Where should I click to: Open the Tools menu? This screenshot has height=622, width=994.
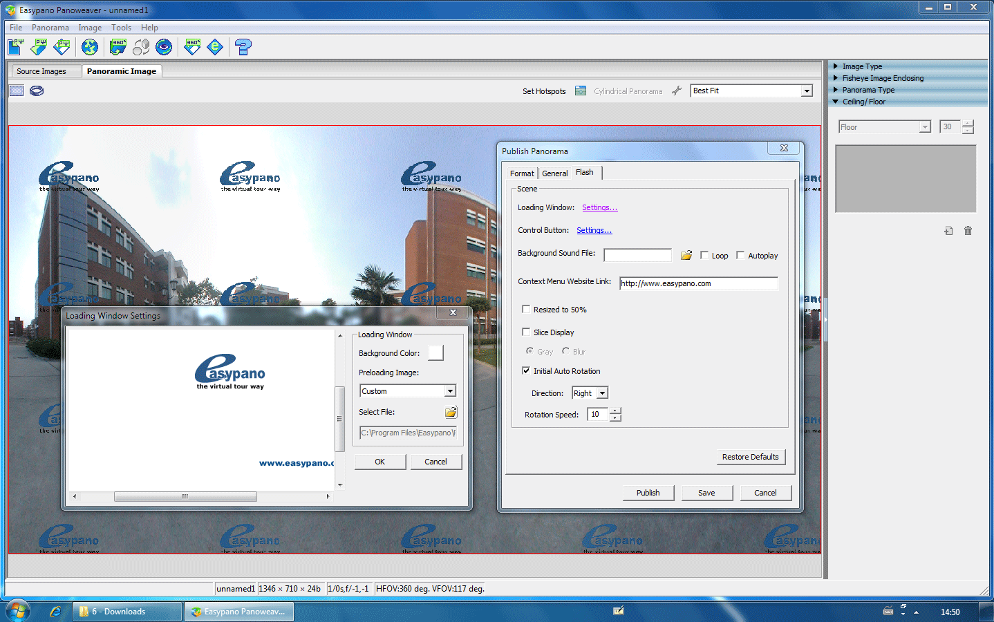[x=121, y=28]
